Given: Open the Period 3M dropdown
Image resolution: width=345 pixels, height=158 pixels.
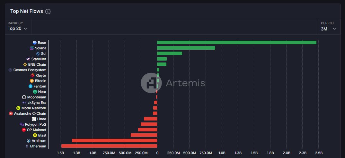Looking at the screenshot, I should point(328,29).
